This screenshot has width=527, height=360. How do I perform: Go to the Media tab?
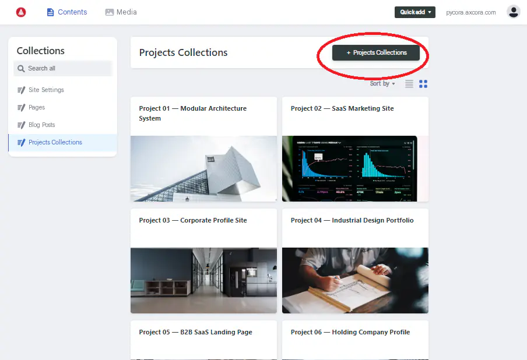121,12
